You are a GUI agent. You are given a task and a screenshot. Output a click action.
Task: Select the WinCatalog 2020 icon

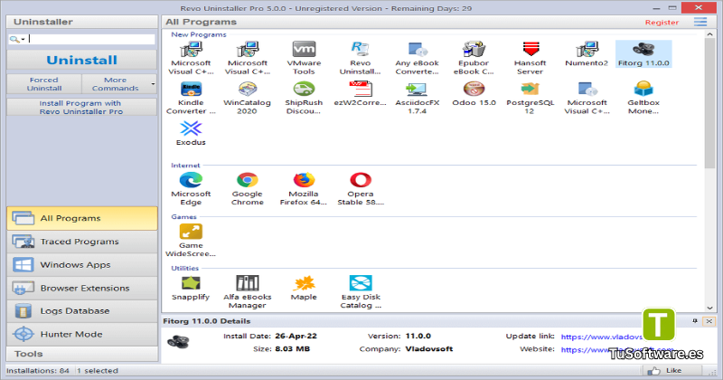[x=247, y=89]
